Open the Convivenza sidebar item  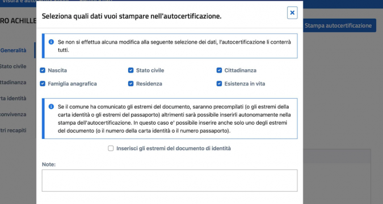point(13,114)
